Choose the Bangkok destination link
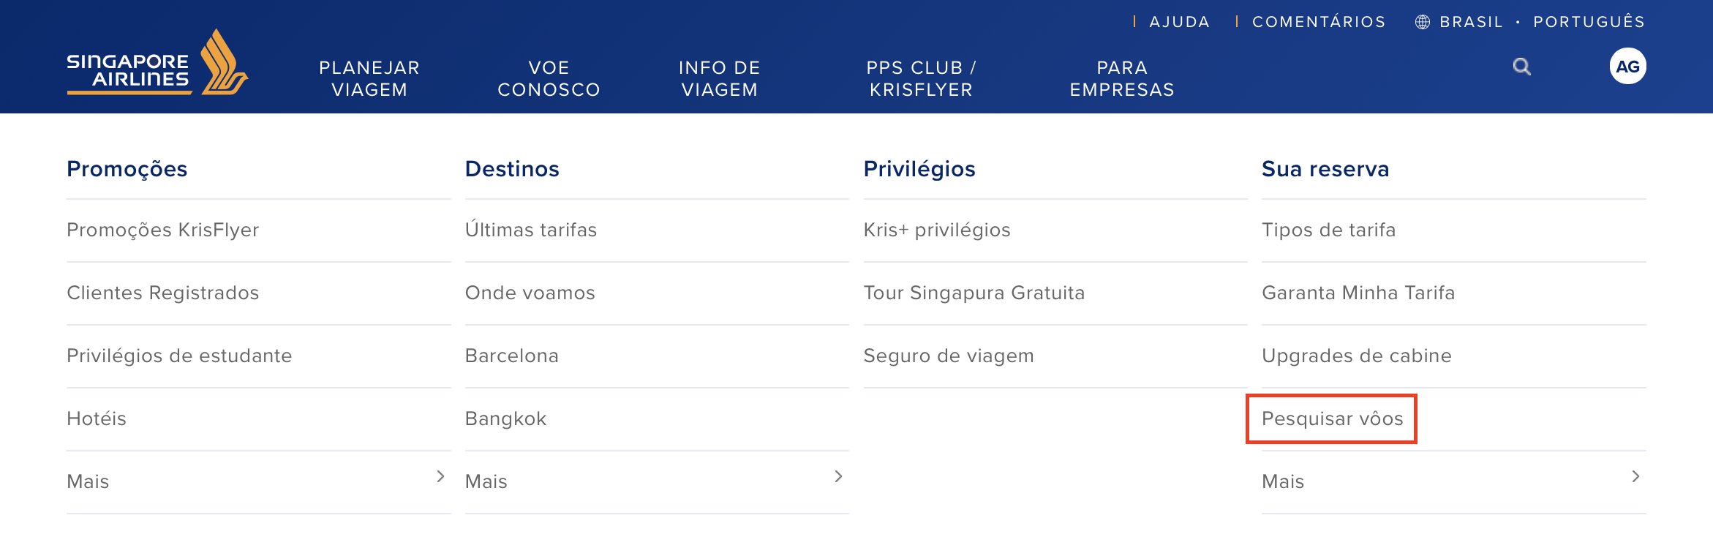Viewport: 1713px width, 537px height. pos(505,418)
